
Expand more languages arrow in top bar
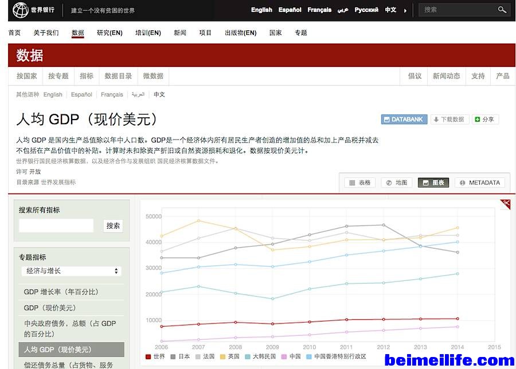tap(405, 10)
